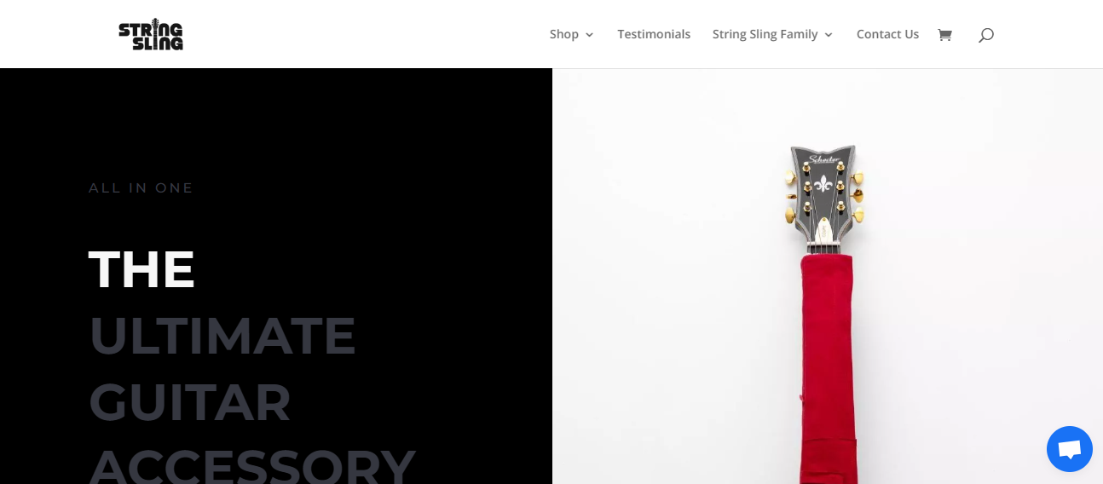Select the "ALL IN ONE" tagline text
This screenshot has height=484, width=1103.
[141, 187]
